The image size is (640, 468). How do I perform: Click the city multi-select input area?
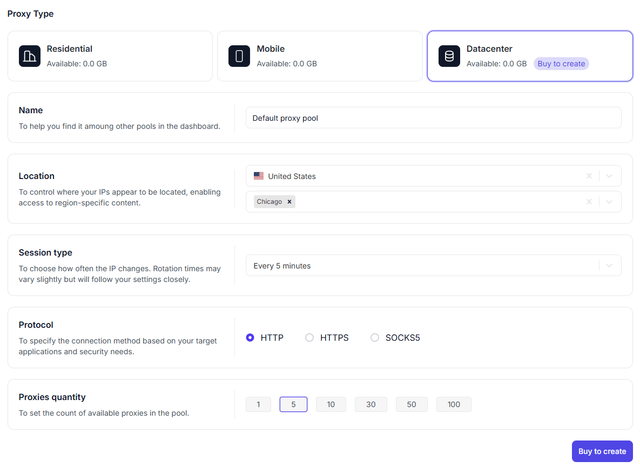coord(434,202)
